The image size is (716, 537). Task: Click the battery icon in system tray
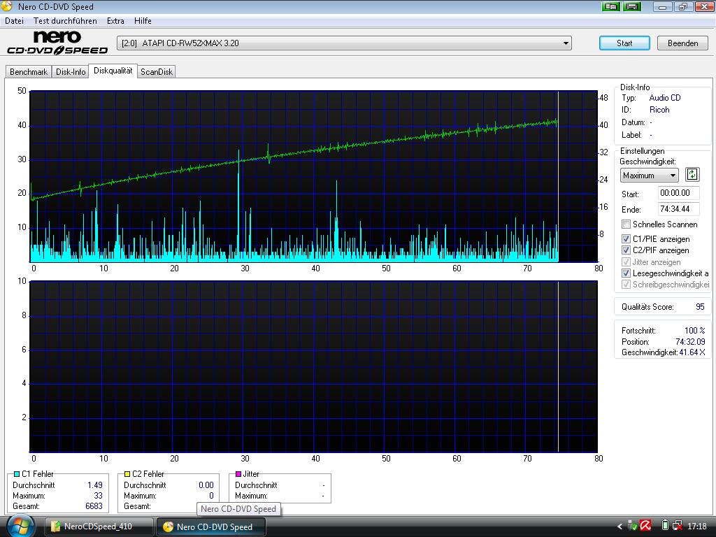pos(665,526)
